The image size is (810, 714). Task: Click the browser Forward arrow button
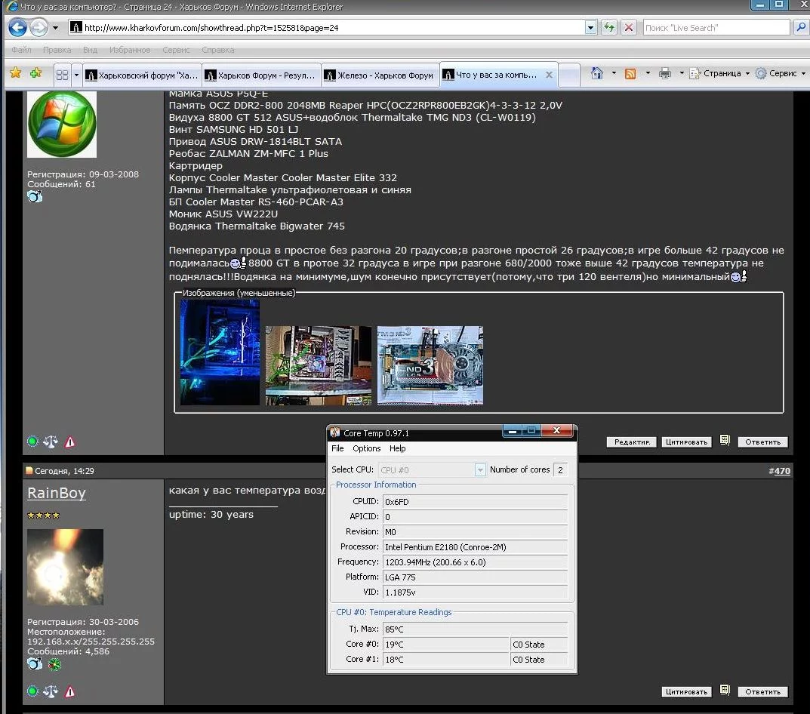(x=38, y=27)
